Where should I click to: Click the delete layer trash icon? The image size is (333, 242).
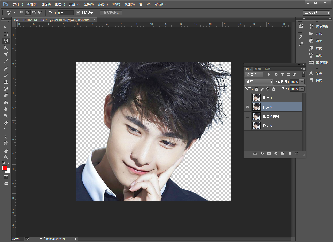tap(297, 154)
